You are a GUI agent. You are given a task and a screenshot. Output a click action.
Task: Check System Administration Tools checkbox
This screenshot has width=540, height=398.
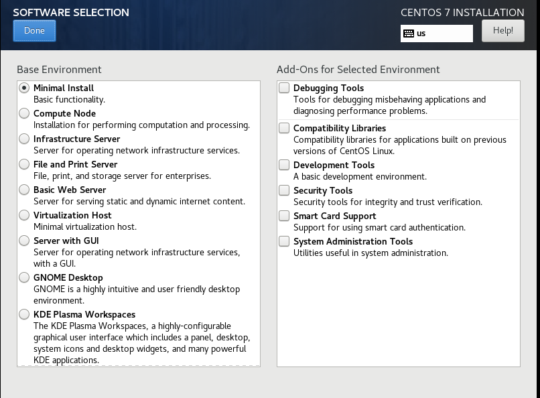point(285,241)
